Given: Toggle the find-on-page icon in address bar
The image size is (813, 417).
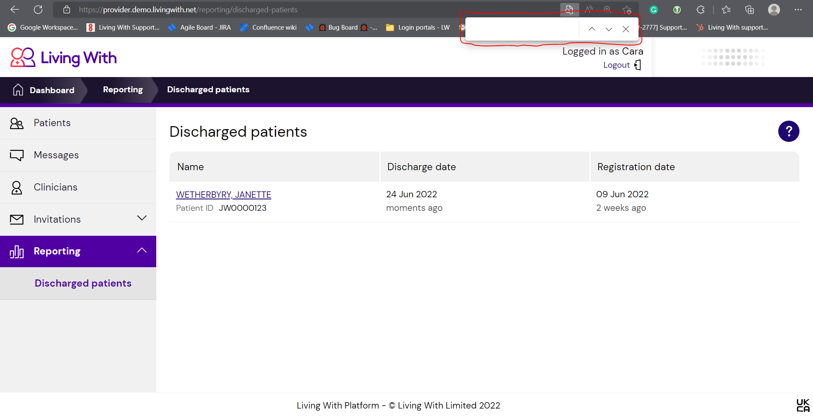Looking at the screenshot, I should pyautogui.click(x=569, y=9).
